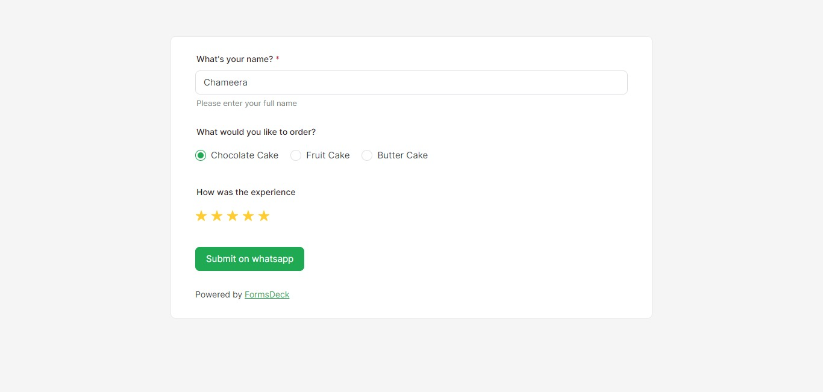Viewport: 823px width, 392px height.
Task: Click the Chocolate Cake label text
Action: pos(244,155)
